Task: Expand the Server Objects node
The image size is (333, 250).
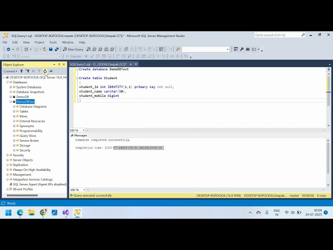Action: tap(7, 160)
